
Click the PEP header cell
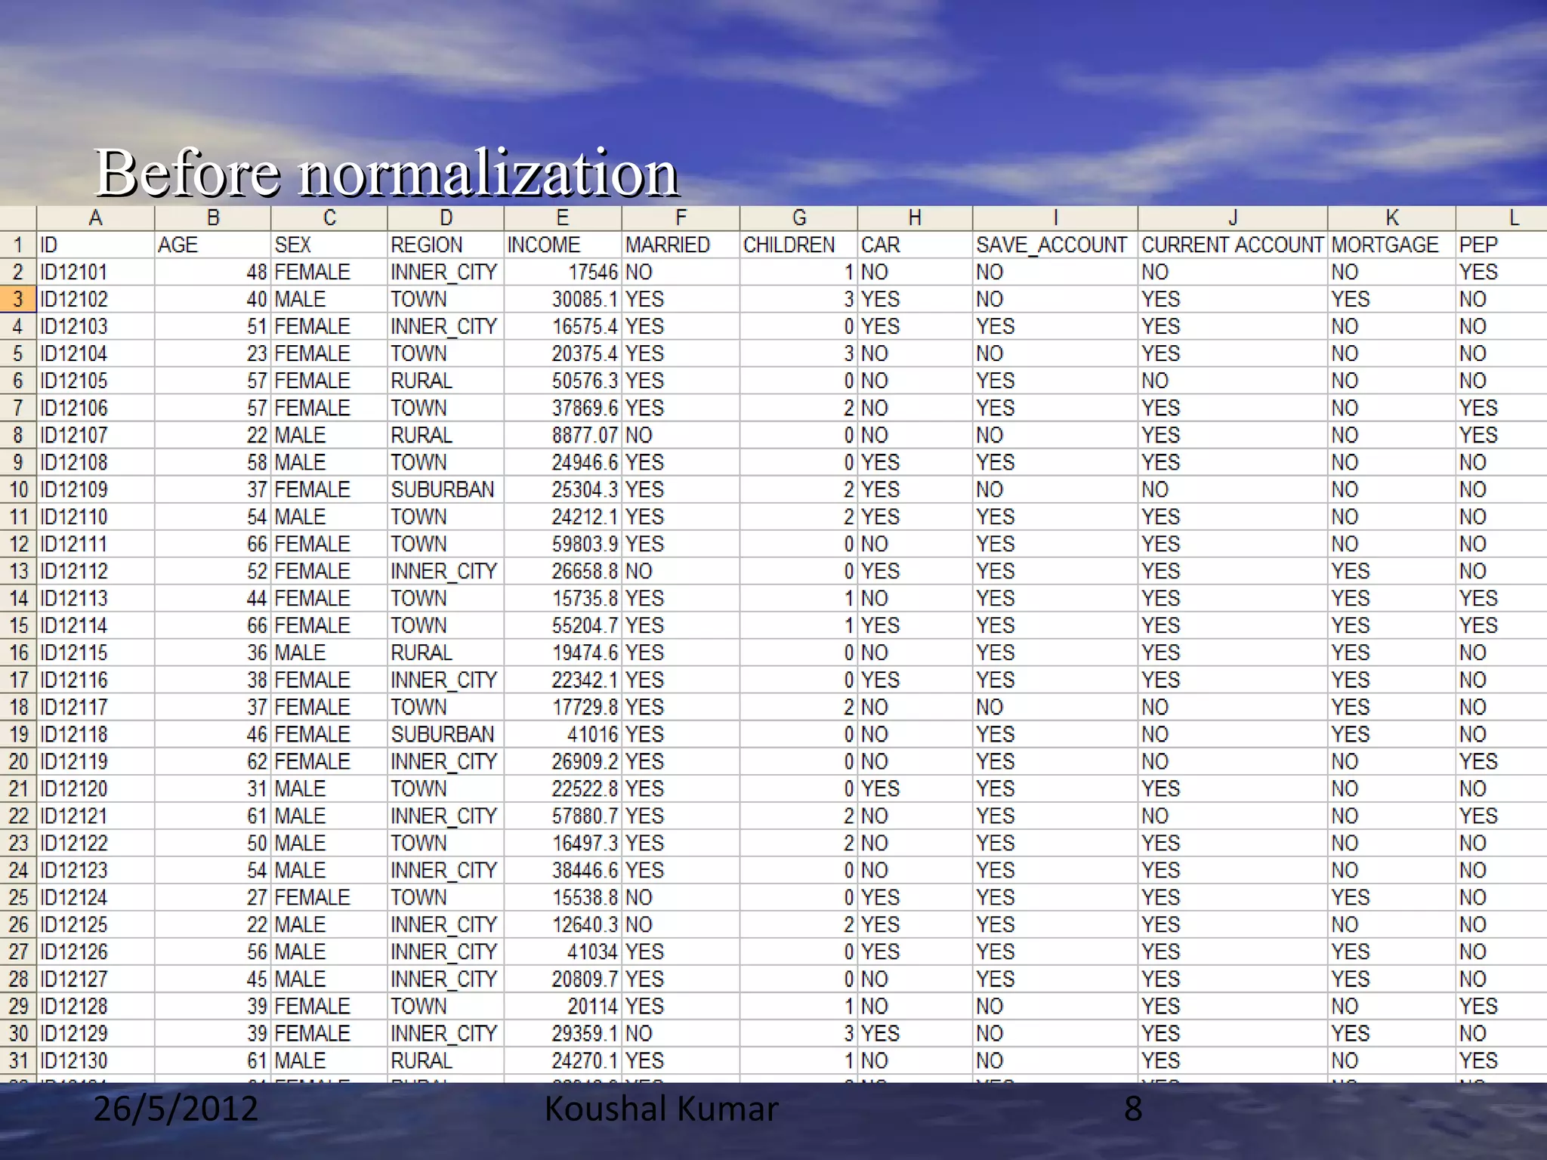tap(1502, 245)
